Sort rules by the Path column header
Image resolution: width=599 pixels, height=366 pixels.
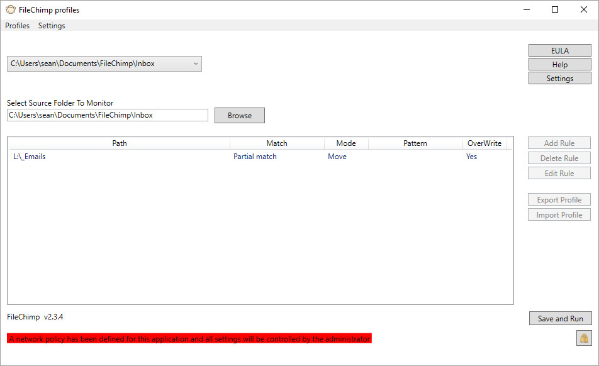pos(119,143)
